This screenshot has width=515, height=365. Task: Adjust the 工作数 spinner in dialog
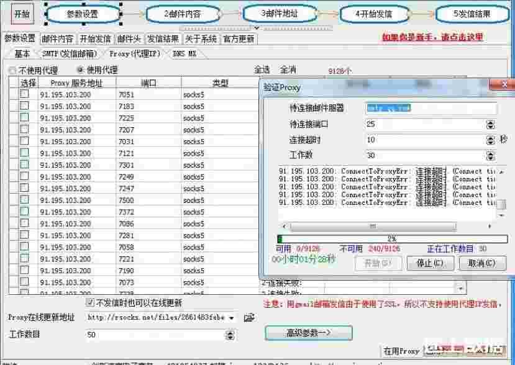pos(490,155)
